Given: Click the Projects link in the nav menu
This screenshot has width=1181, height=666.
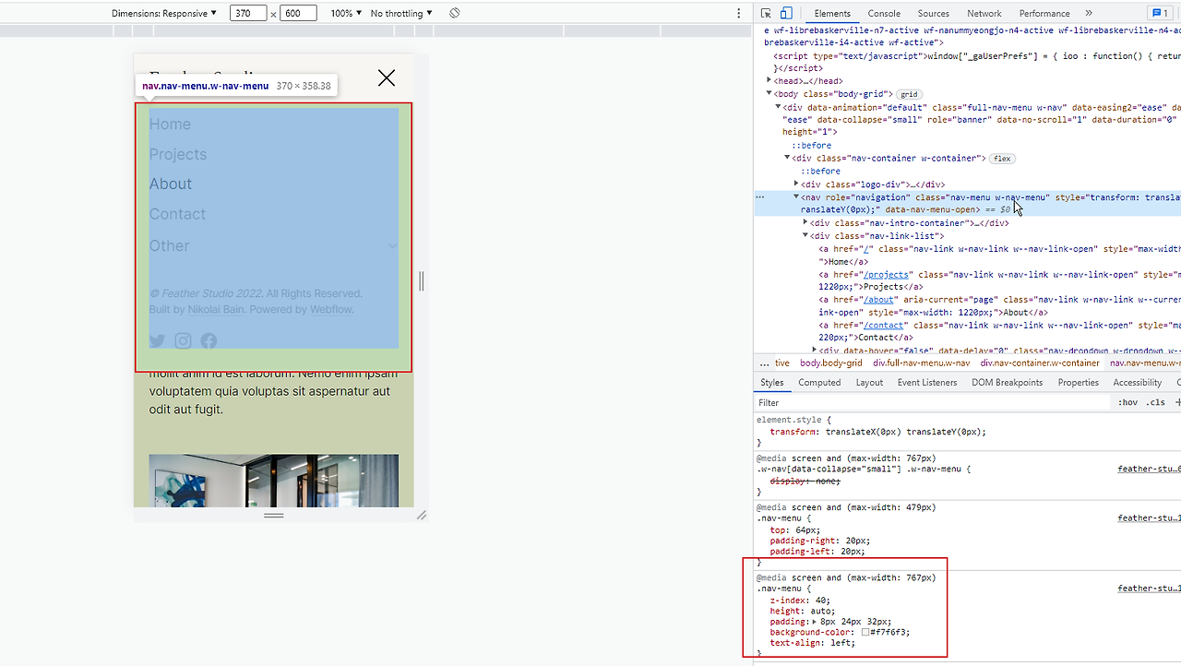Looking at the screenshot, I should click(x=178, y=154).
